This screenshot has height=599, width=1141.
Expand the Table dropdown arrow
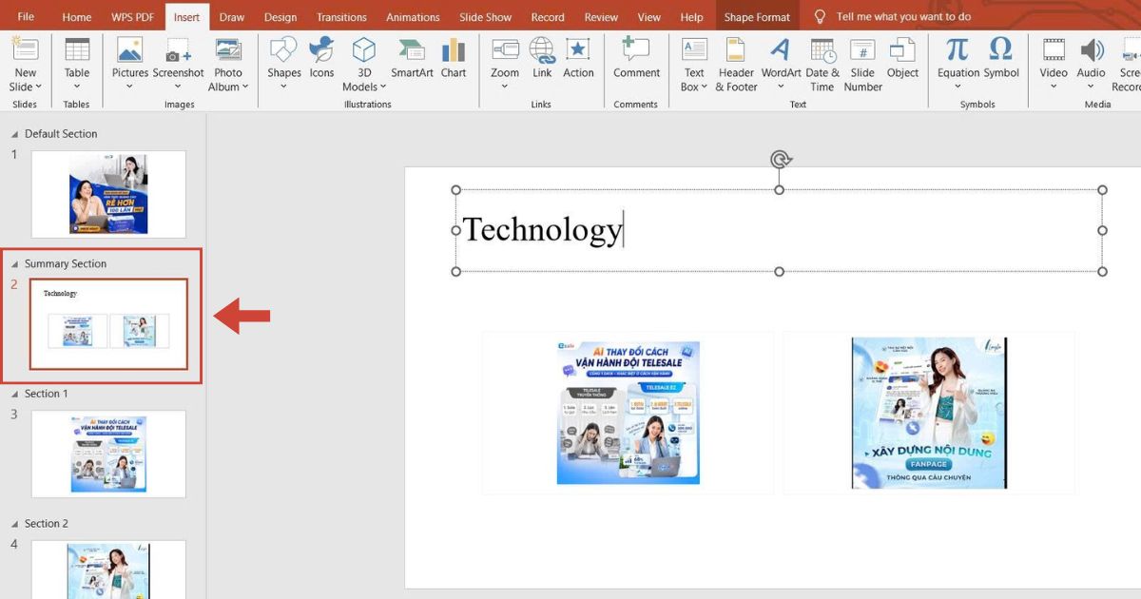[x=77, y=87]
